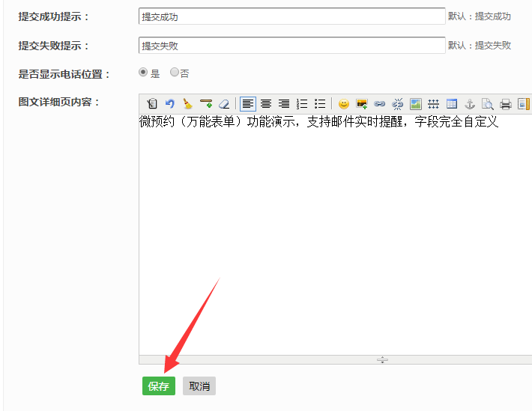The image size is (532, 411).
Task: Select the 否 radio for phone location
Action: (175, 72)
